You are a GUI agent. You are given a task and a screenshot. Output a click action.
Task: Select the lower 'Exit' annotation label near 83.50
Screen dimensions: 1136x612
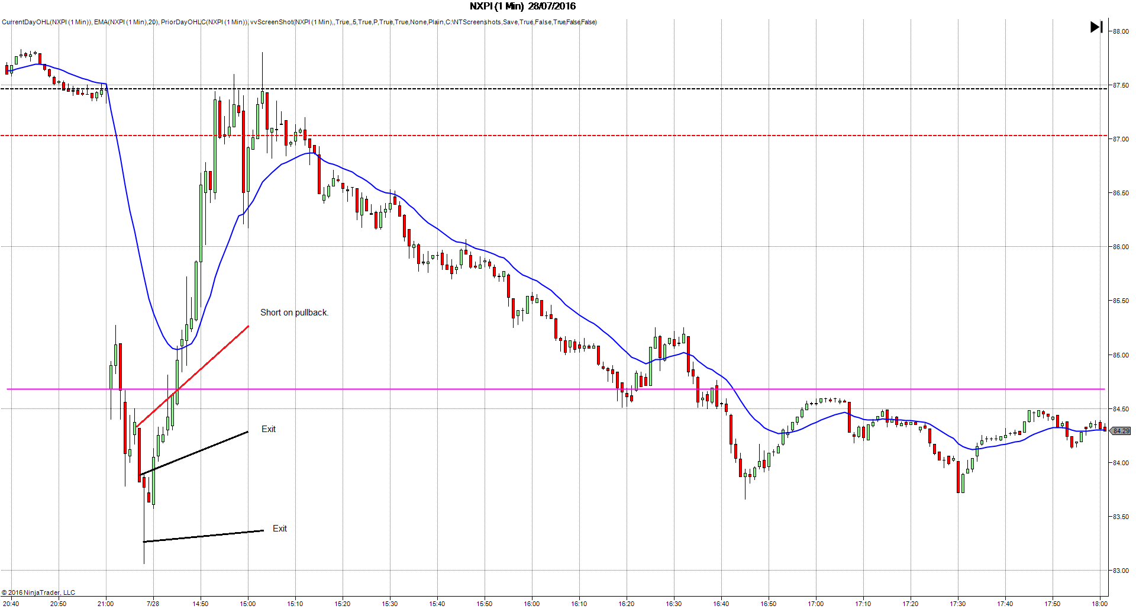[280, 529]
